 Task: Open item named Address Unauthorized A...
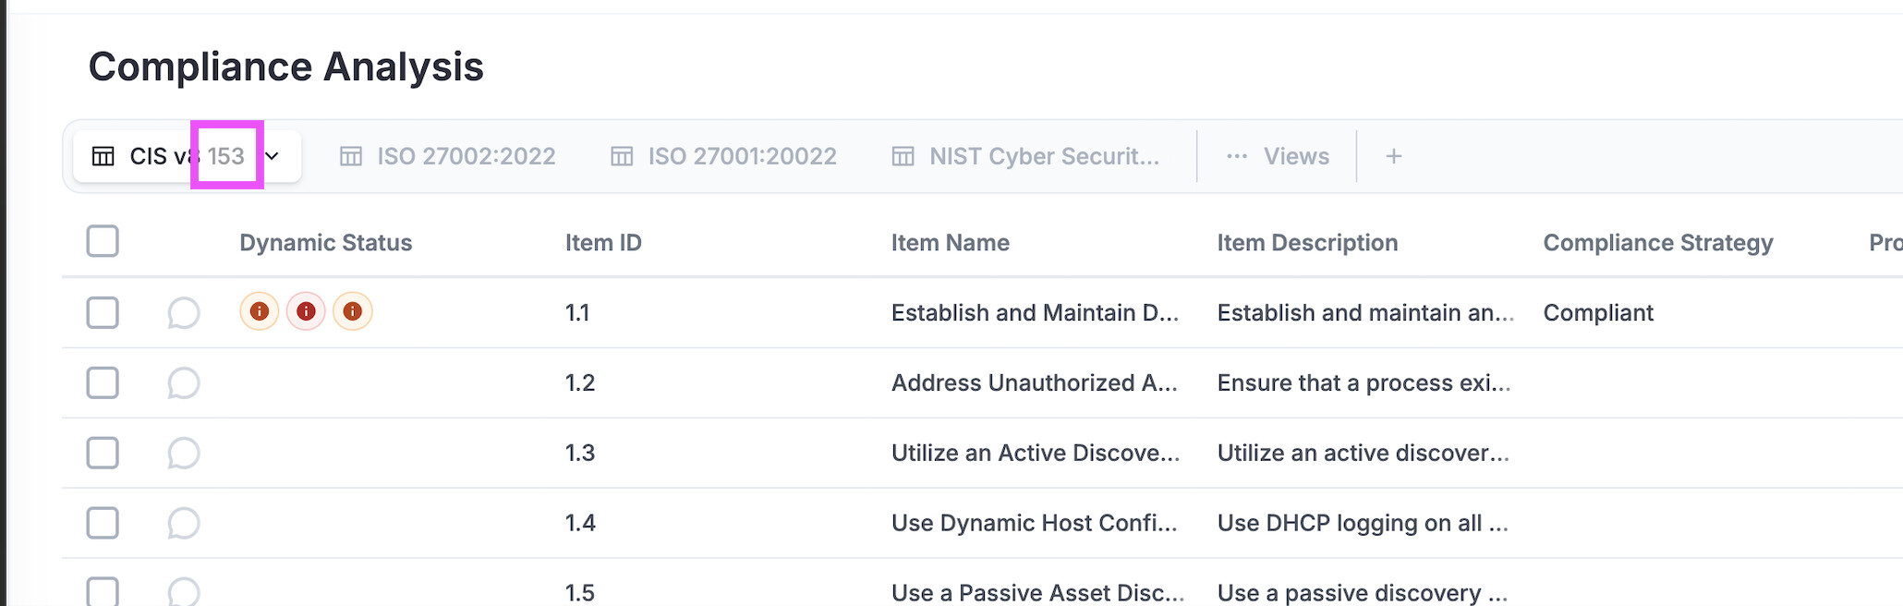[x=1034, y=382]
